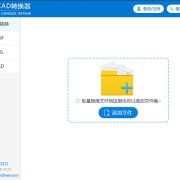Click the lightbulb tip icon
Image resolution: width=180 pixels, height=180 pixels.
point(77,100)
